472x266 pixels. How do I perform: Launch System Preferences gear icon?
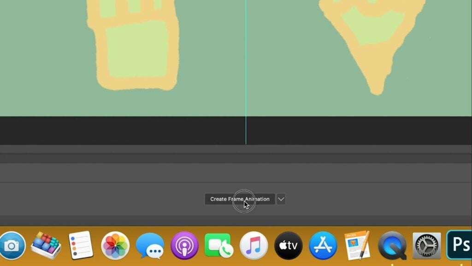(426, 245)
